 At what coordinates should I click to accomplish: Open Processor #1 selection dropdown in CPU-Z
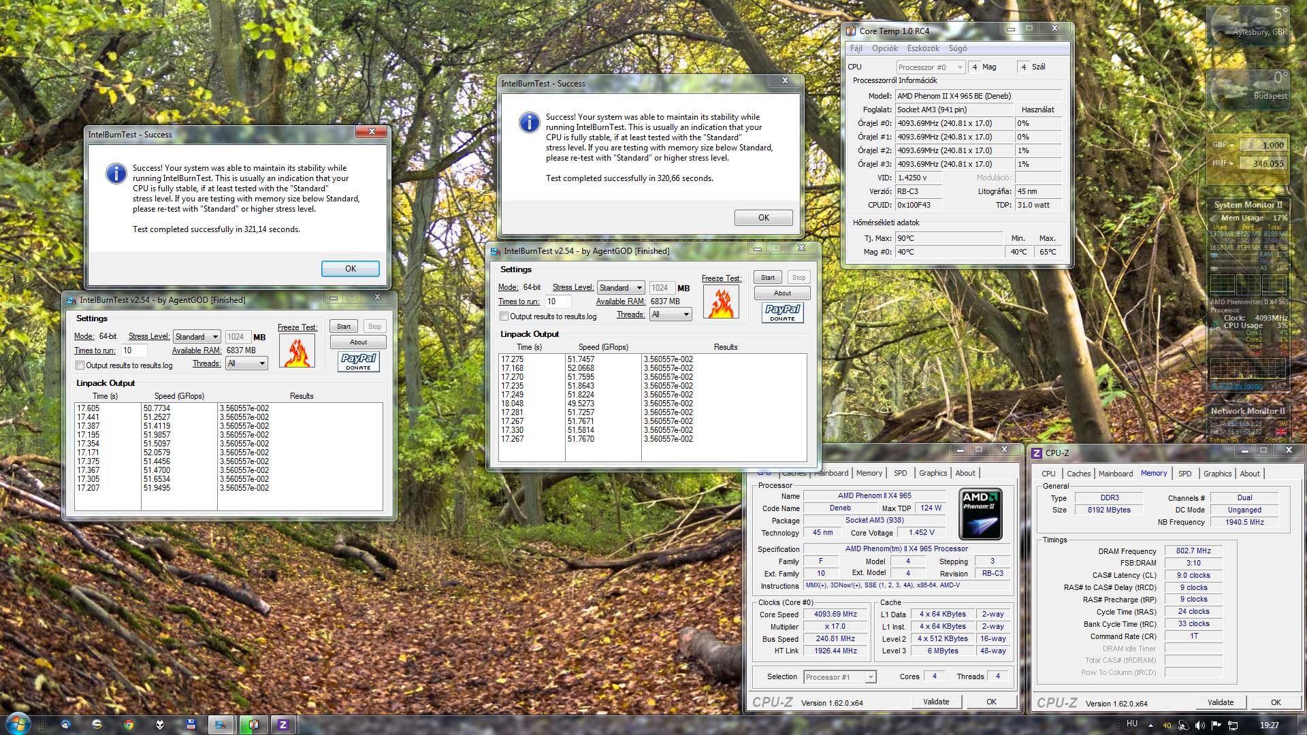coord(839,677)
